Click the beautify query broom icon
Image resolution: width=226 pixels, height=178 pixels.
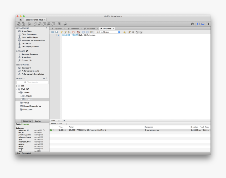pos(129,32)
